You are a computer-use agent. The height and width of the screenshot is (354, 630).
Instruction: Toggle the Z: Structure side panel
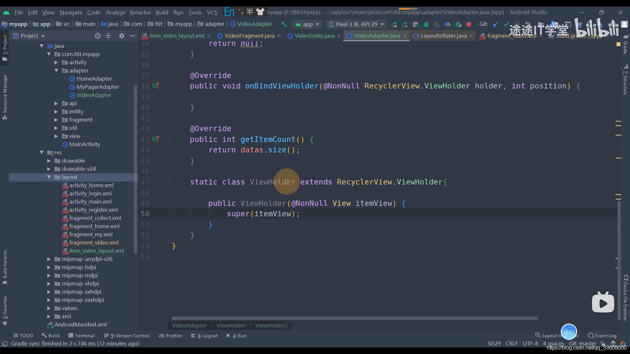(625, 80)
